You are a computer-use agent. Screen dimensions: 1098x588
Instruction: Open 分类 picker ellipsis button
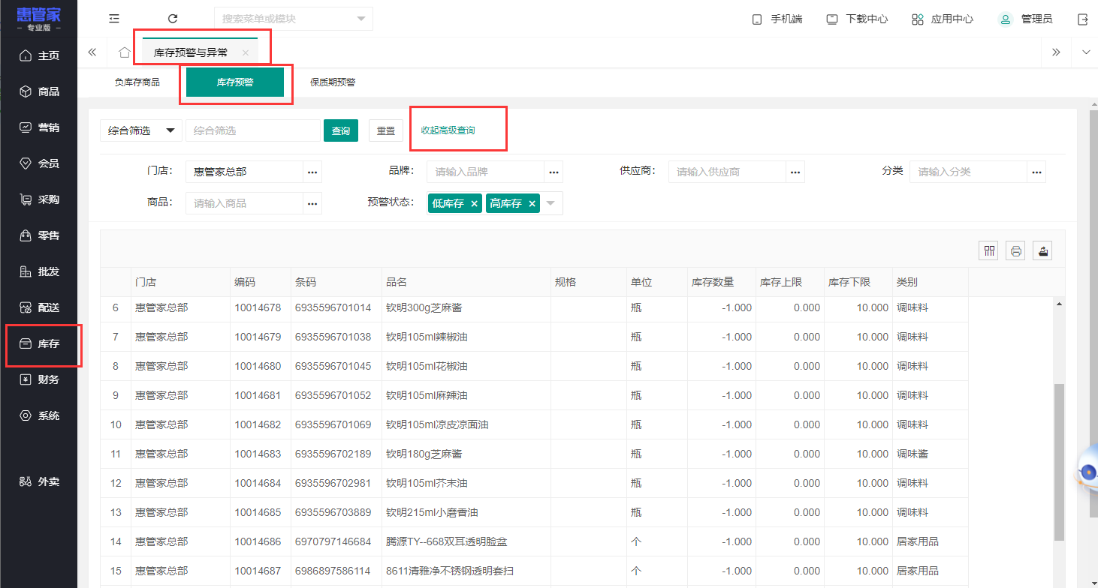pos(1036,172)
